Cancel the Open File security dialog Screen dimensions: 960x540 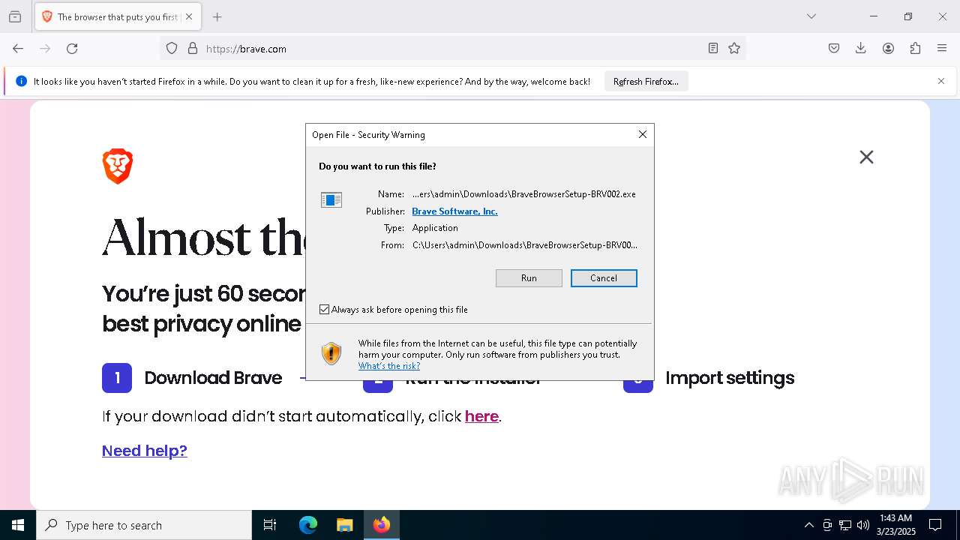tap(604, 278)
